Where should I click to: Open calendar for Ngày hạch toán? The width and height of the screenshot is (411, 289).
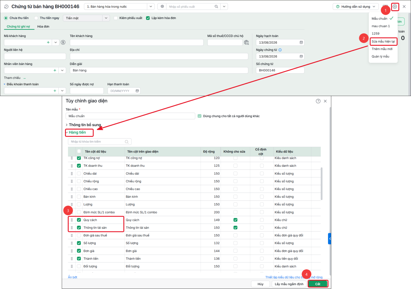coord(301,42)
